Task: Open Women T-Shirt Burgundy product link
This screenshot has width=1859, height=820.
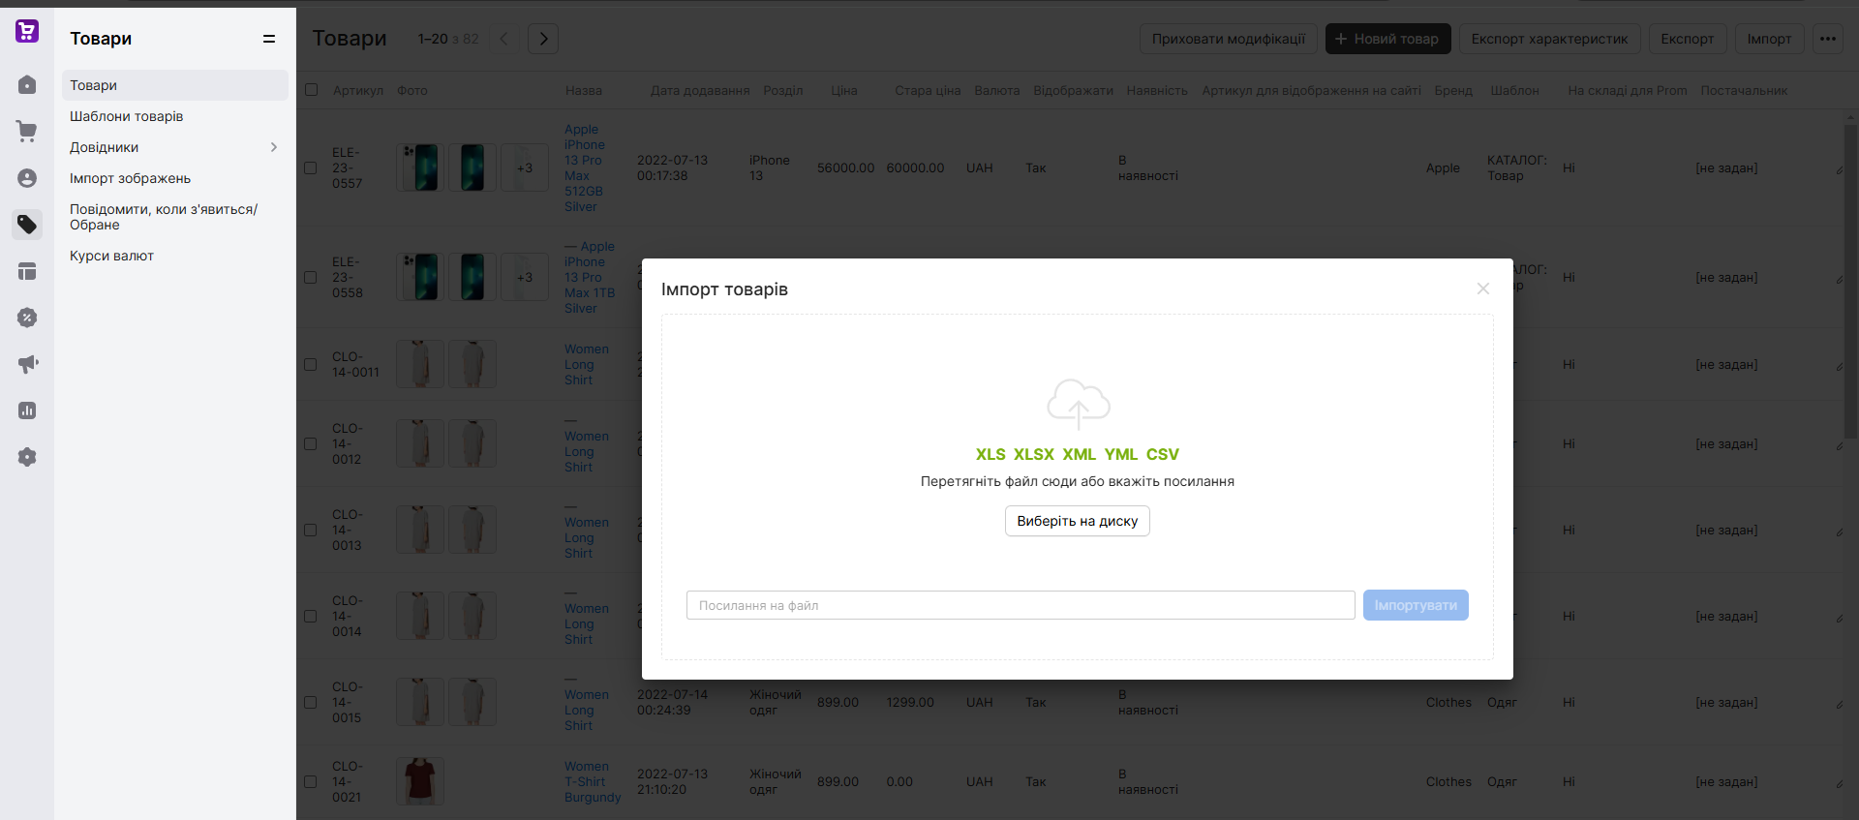Action: coord(593,781)
